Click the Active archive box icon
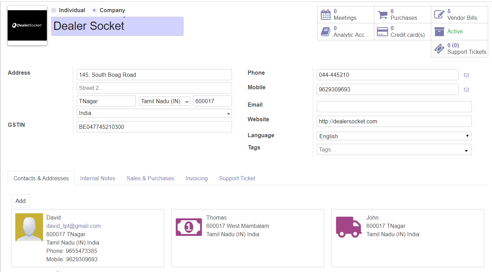The image size is (492, 272). (439, 32)
